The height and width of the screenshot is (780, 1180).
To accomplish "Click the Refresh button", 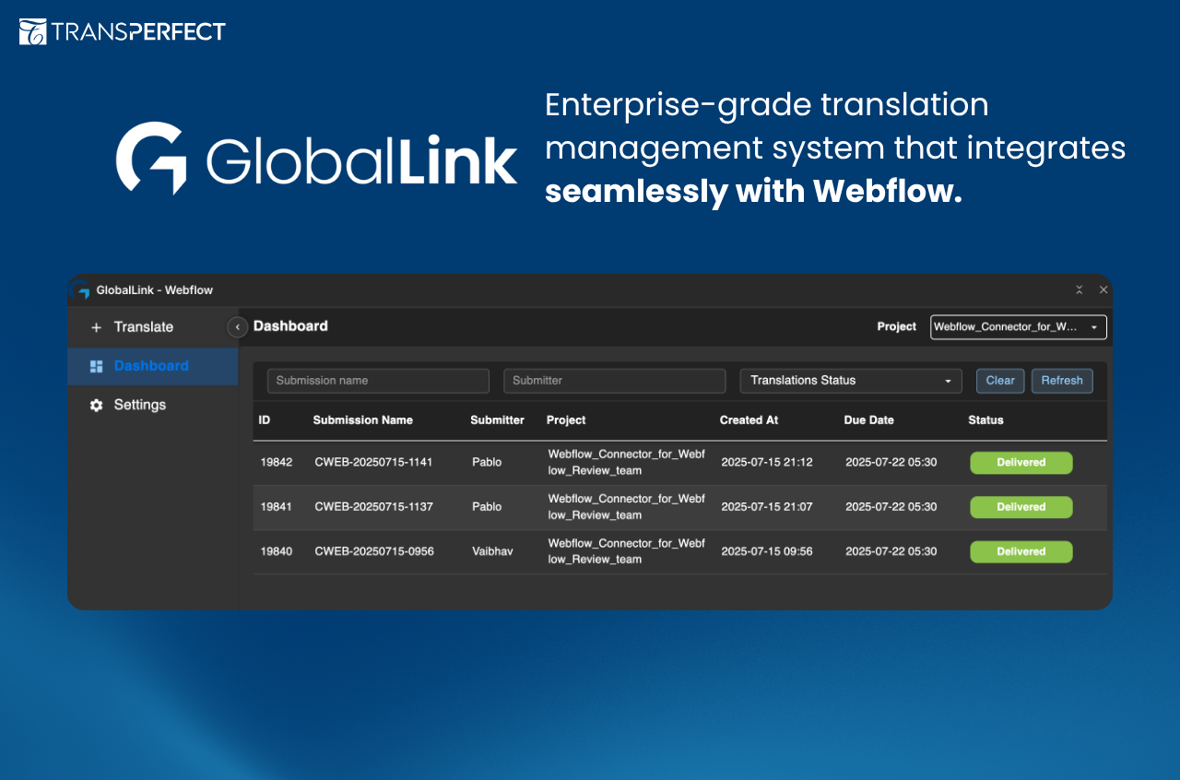I will click(1062, 381).
